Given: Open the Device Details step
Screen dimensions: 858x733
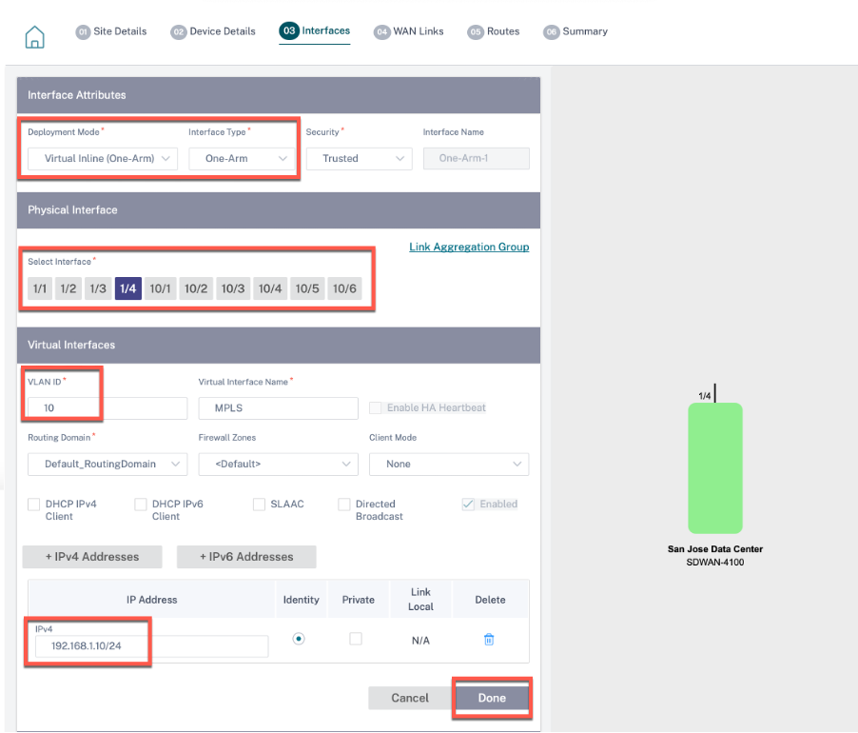Looking at the screenshot, I should [x=213, y=31].
